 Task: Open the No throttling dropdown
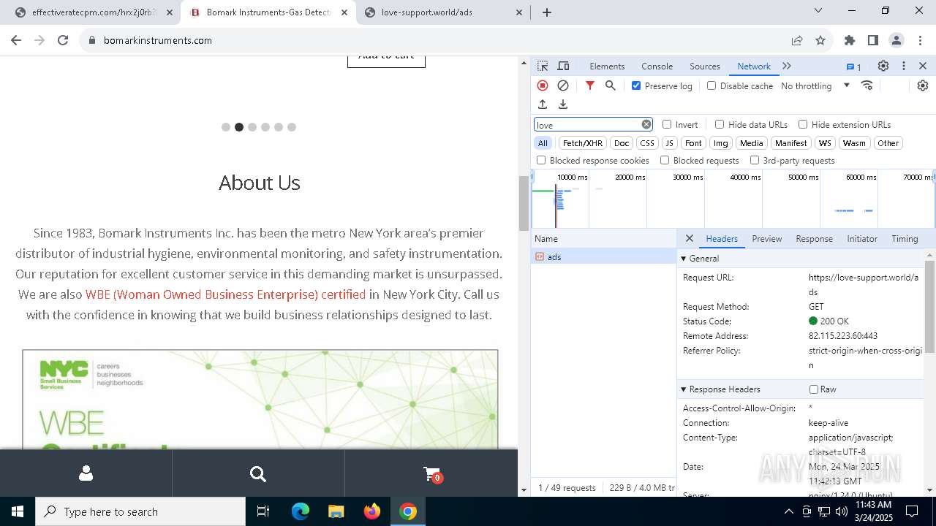click(x=815, y=85)
